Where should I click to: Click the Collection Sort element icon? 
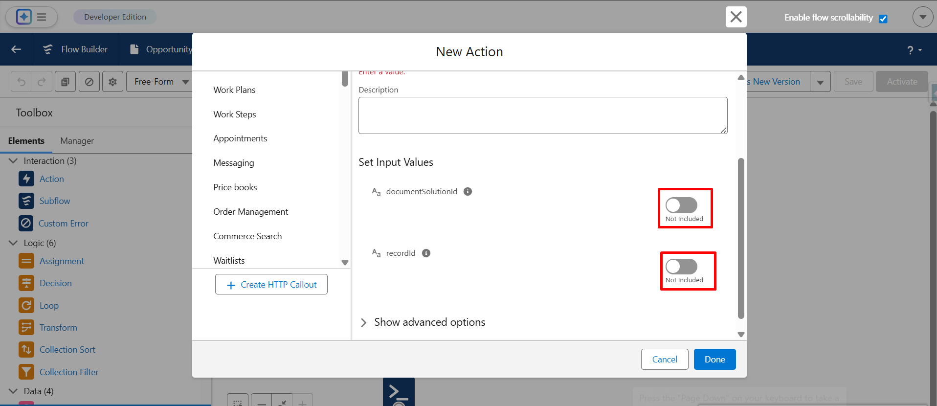26,349
